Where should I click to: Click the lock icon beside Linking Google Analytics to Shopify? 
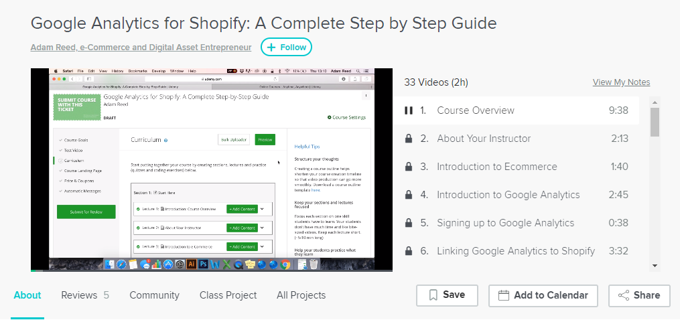point(408,251)
